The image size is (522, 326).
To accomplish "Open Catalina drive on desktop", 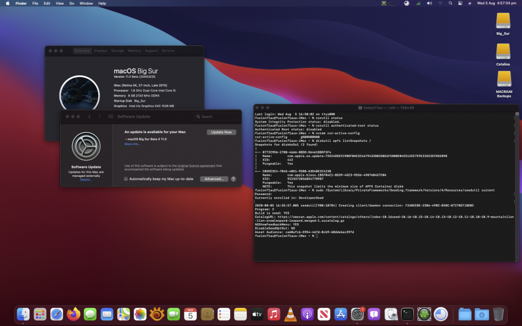I will [503, 55].
